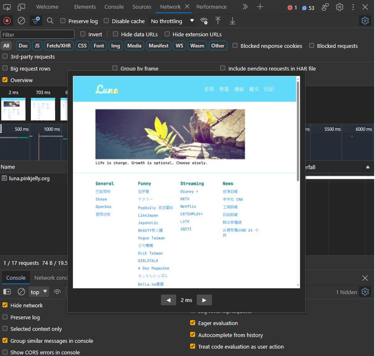
Task: Open network conditions wifi icon
Action: tap(204, 21)
